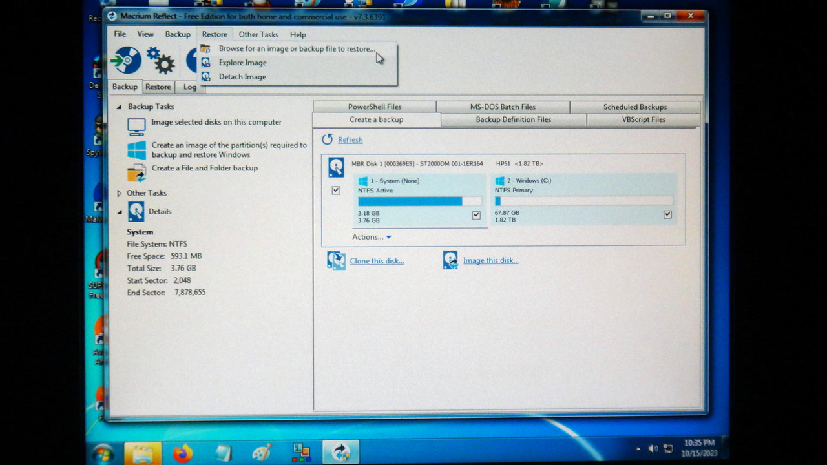Click the disk backup toolbar icon
The width and height of the screenshot is (827, 465).
tap(126, 61)
